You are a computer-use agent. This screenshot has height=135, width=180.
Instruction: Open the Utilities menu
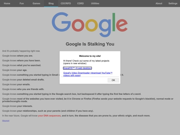point(95,3)
